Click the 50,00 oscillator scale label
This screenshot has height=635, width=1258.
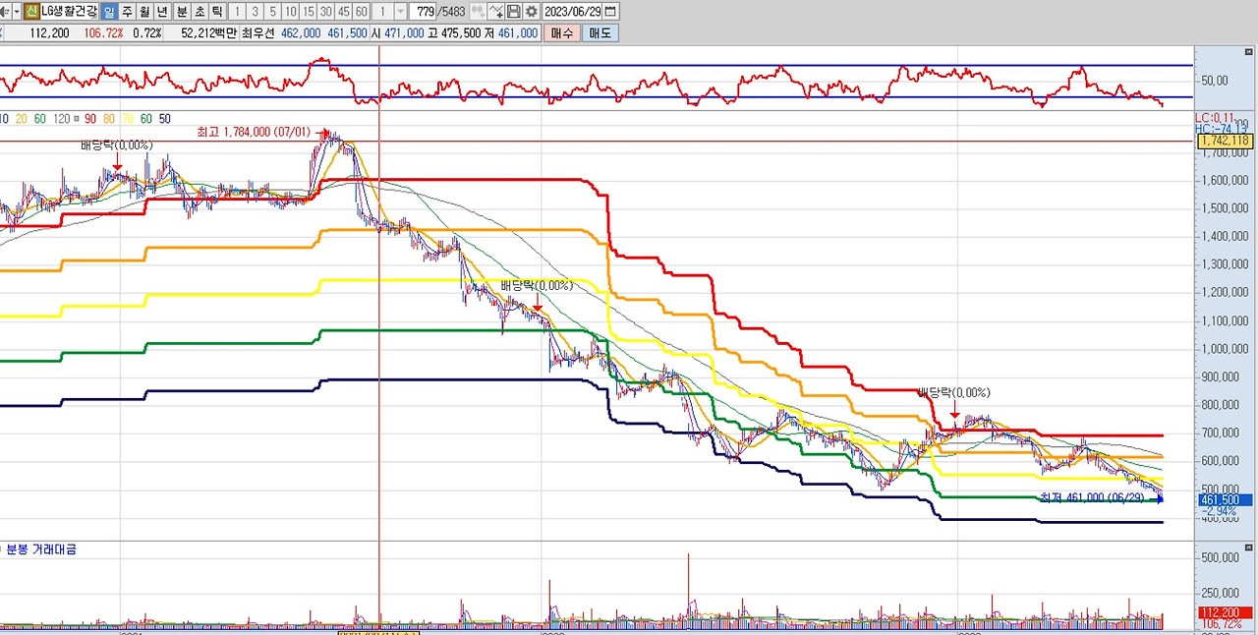click(x=1215, y=81)
